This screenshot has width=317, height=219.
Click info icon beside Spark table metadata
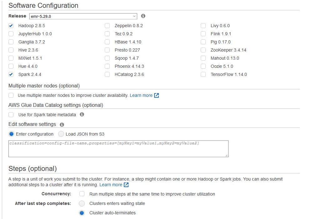(x=82, y=115)
